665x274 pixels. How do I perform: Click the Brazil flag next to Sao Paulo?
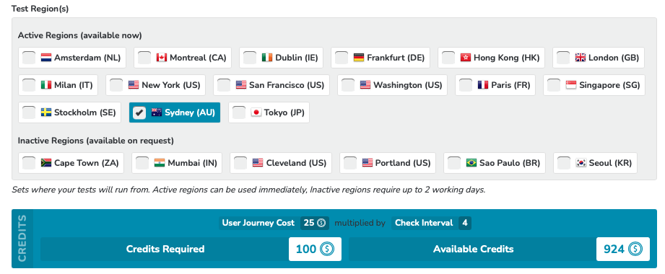[471, 163]
